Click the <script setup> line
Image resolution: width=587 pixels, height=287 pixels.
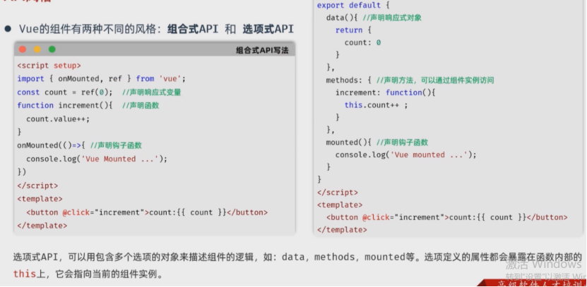(x=49, y=66)
